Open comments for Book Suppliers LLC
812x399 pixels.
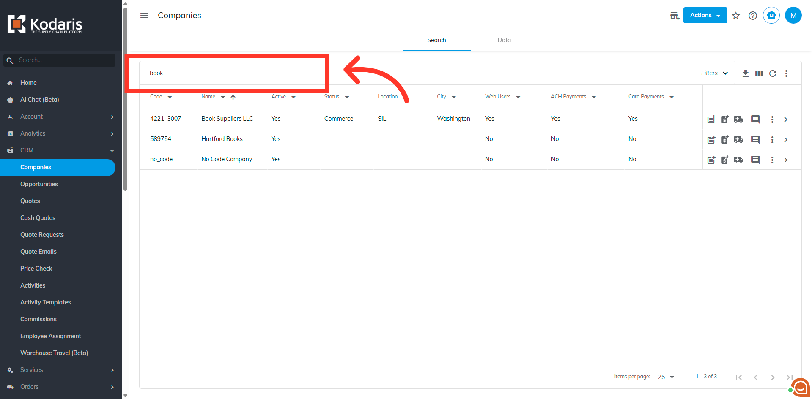pyautogui.click(x=755, y=119)
